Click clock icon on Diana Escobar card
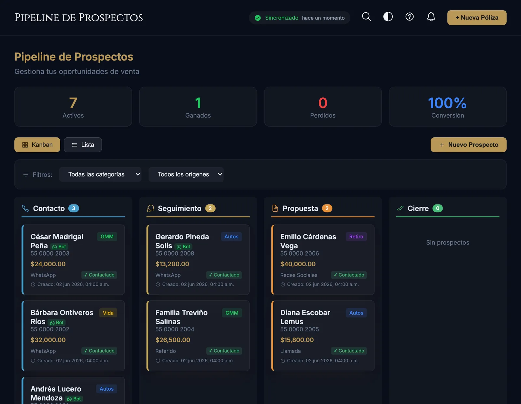This screenshot has width=521, height=404. 283,361
